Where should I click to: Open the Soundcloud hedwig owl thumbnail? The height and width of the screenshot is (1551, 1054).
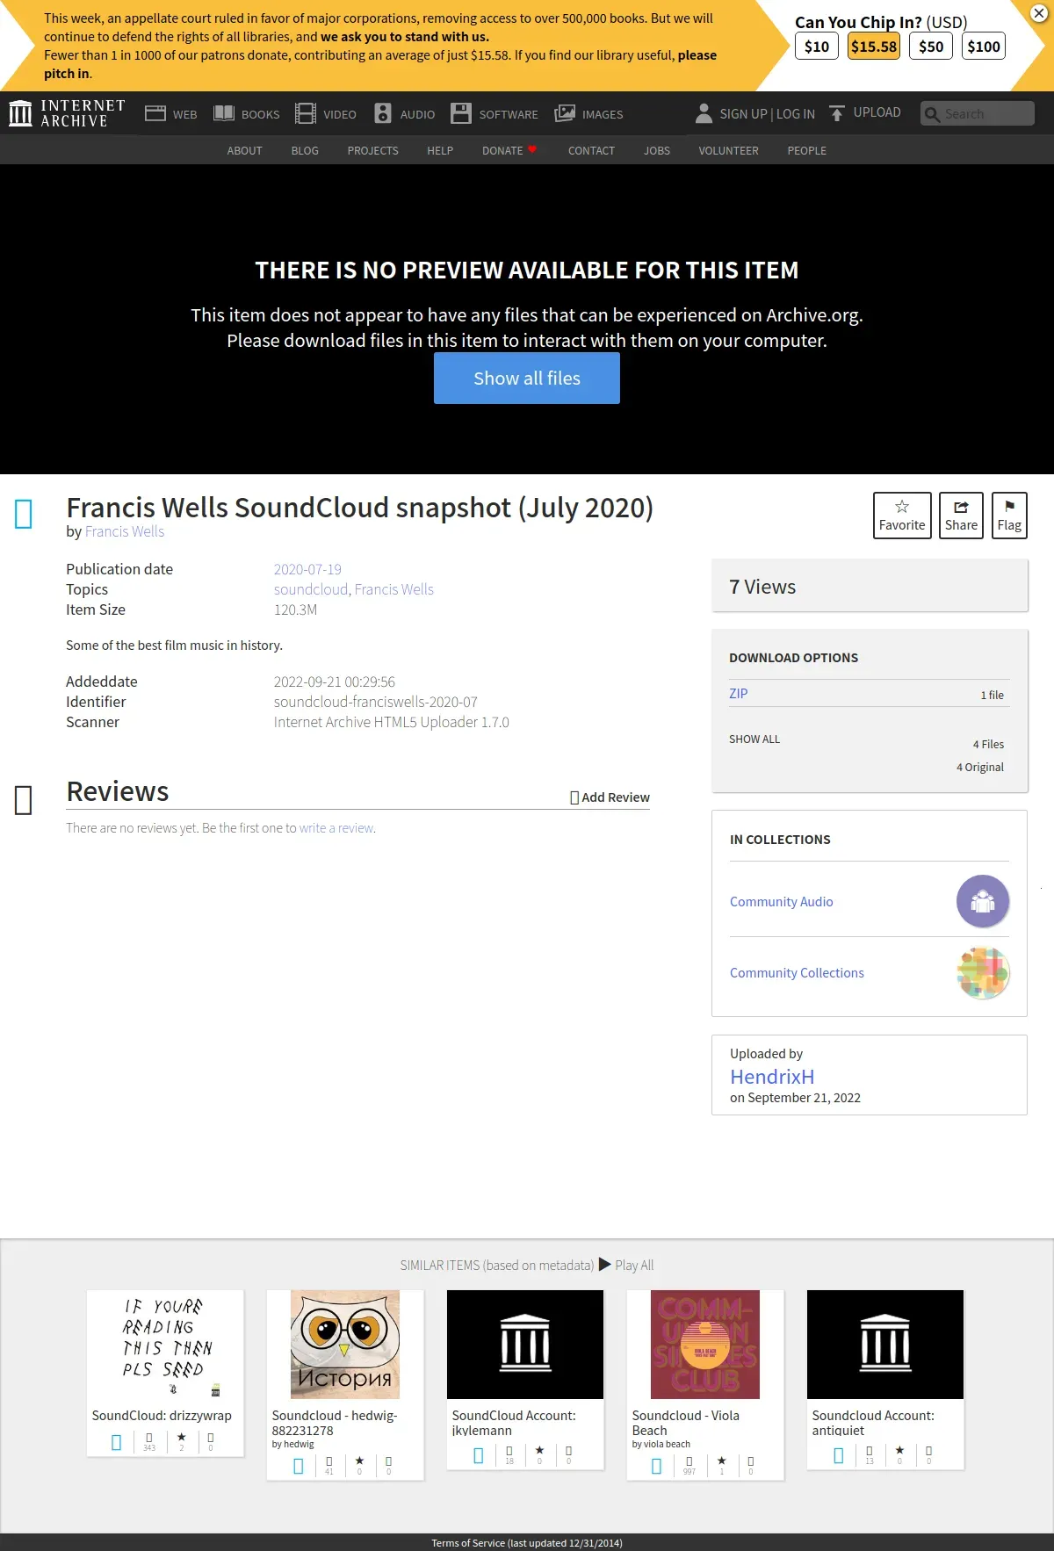coord(345,1345)
